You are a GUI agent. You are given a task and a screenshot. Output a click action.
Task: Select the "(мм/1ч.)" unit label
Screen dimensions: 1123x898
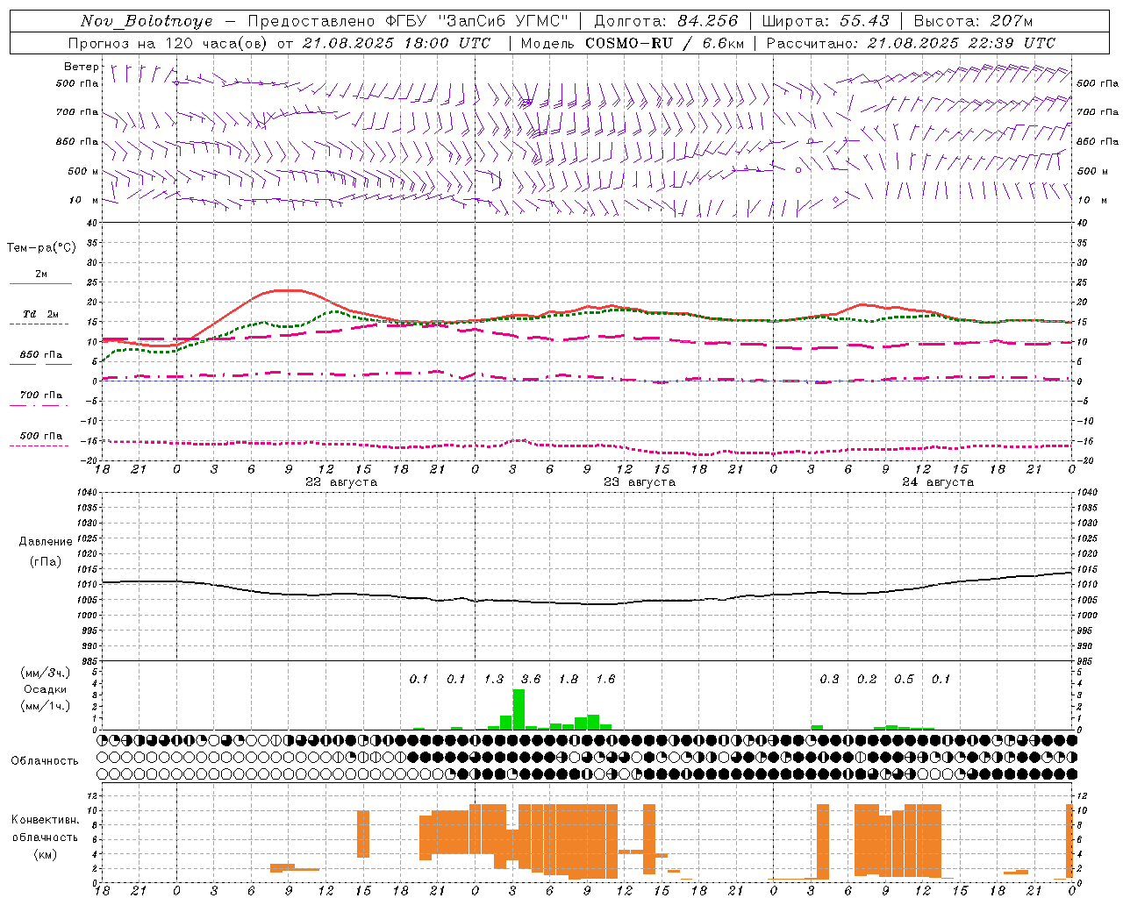46,706
